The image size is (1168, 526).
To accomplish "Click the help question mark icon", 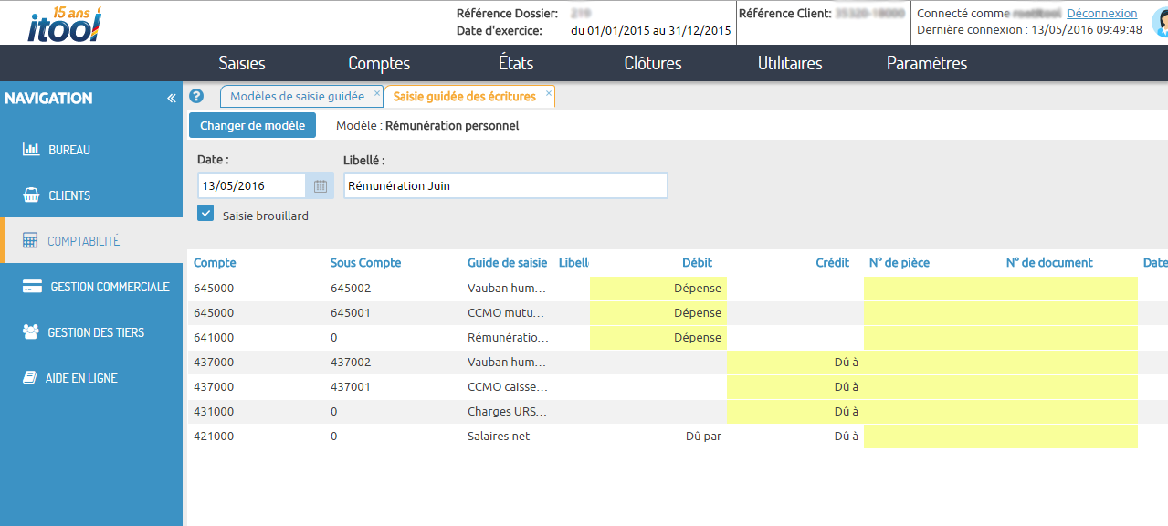I will [196, 95].
